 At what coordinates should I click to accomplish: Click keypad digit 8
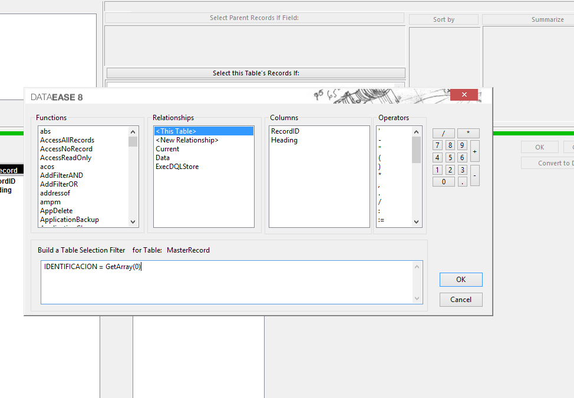[x=450, y=145]
